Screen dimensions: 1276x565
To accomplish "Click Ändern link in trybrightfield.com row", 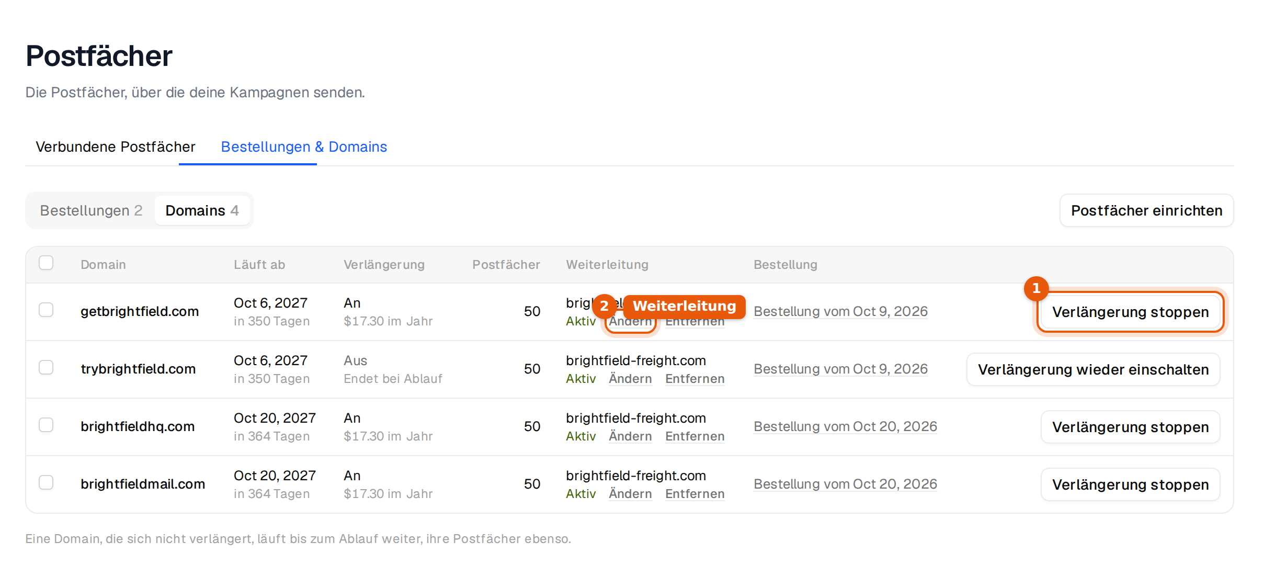I will tap(630, 379).
